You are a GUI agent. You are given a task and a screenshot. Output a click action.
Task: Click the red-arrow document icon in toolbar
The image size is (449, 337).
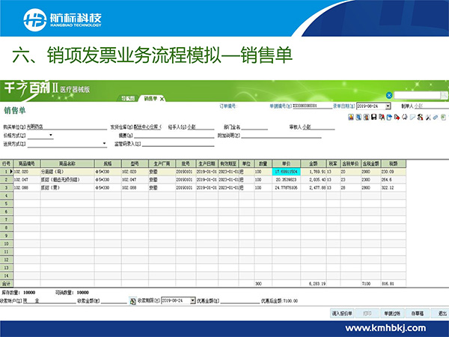coord(397,118)
